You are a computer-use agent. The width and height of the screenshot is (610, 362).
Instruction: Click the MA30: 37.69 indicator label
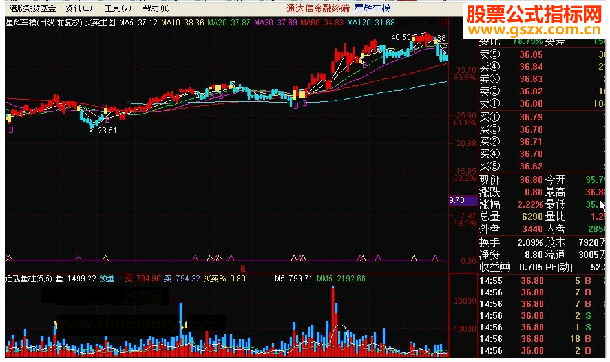[x=275, y=23]
